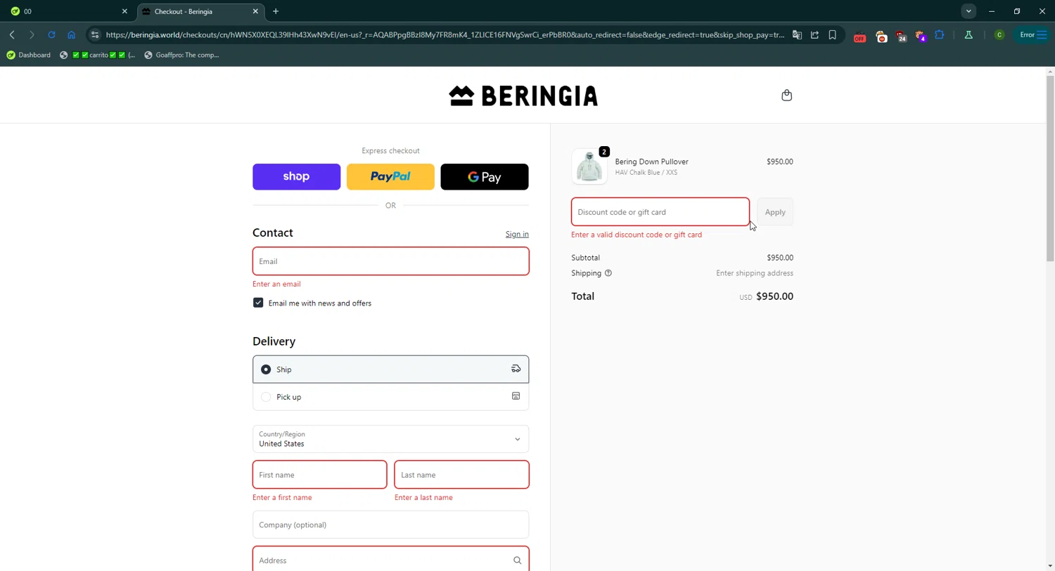Click the share page icon
Image resolution: width=1055 pixels, height=571 pixels.
[x=814, y=34]
